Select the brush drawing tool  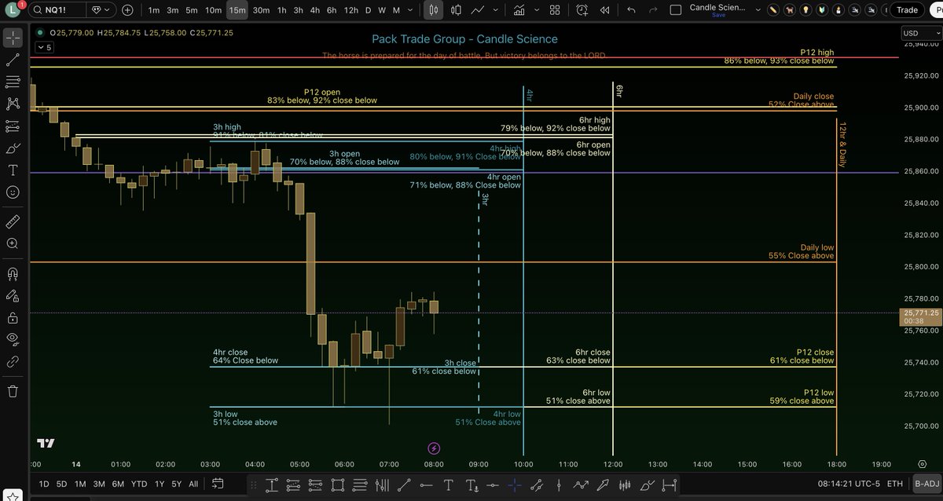13,148
